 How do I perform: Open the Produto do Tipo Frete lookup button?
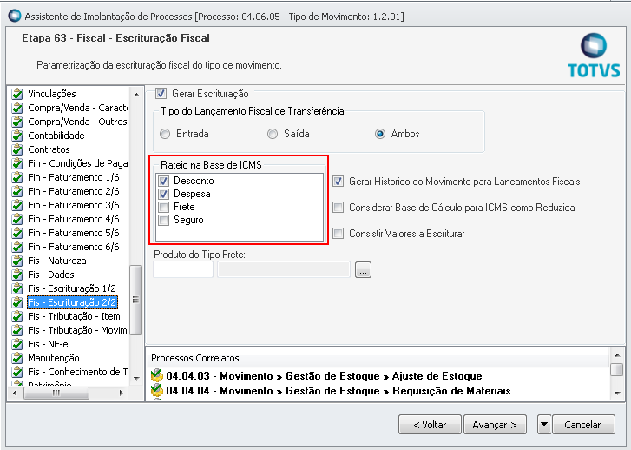click(x=363, y=270)
